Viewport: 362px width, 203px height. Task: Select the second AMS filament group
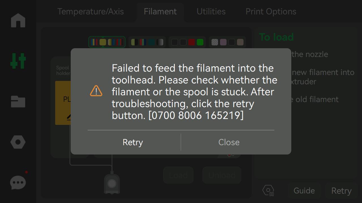point(147,42)
